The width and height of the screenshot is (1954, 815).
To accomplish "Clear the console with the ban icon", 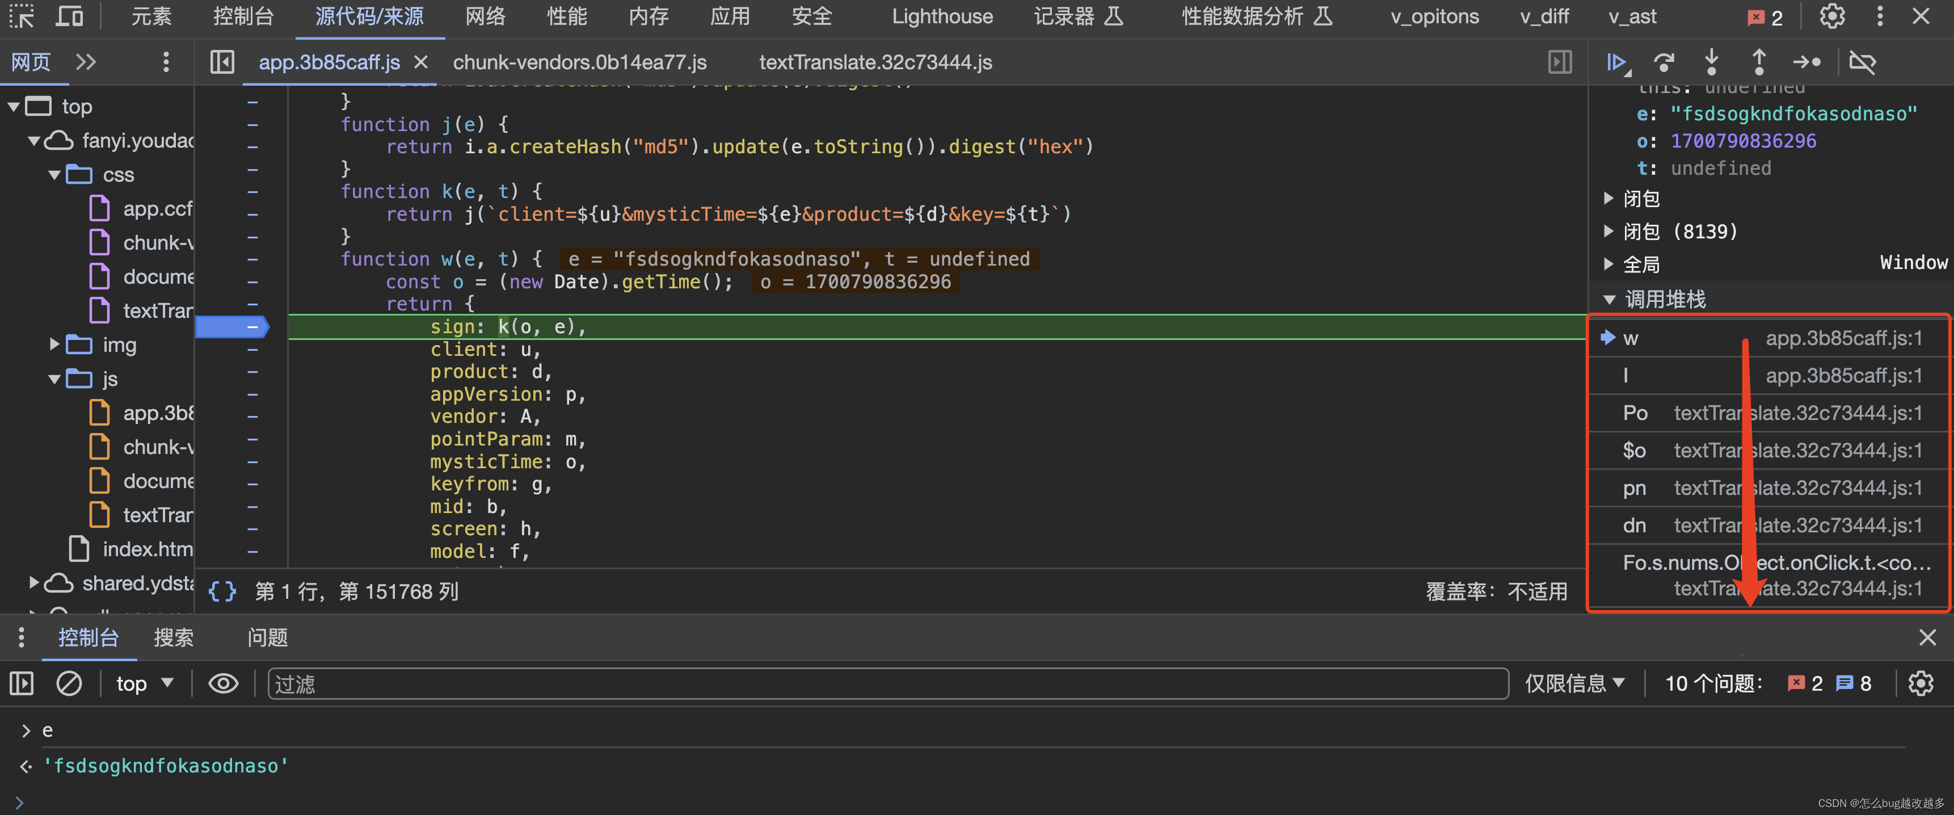I will [x=69, y=684].
